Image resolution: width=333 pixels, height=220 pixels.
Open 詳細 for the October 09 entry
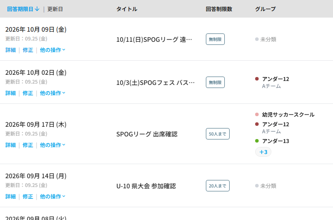pos(11,50)
